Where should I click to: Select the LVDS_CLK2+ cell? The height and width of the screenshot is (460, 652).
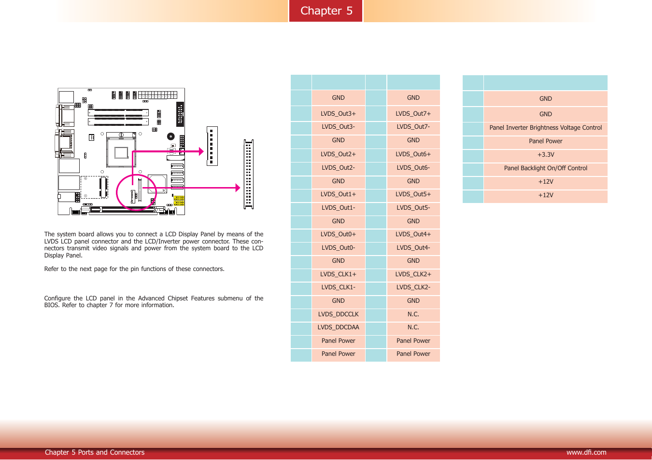coord(413,274)
